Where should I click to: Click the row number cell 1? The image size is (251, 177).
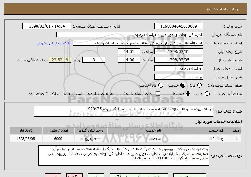point(237,139)
